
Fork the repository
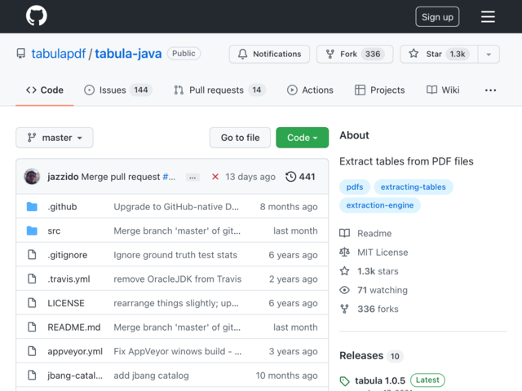[x=355, y=54]
